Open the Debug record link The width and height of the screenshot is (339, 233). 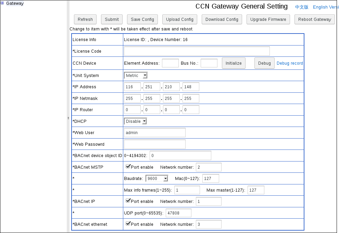point(290,63)
